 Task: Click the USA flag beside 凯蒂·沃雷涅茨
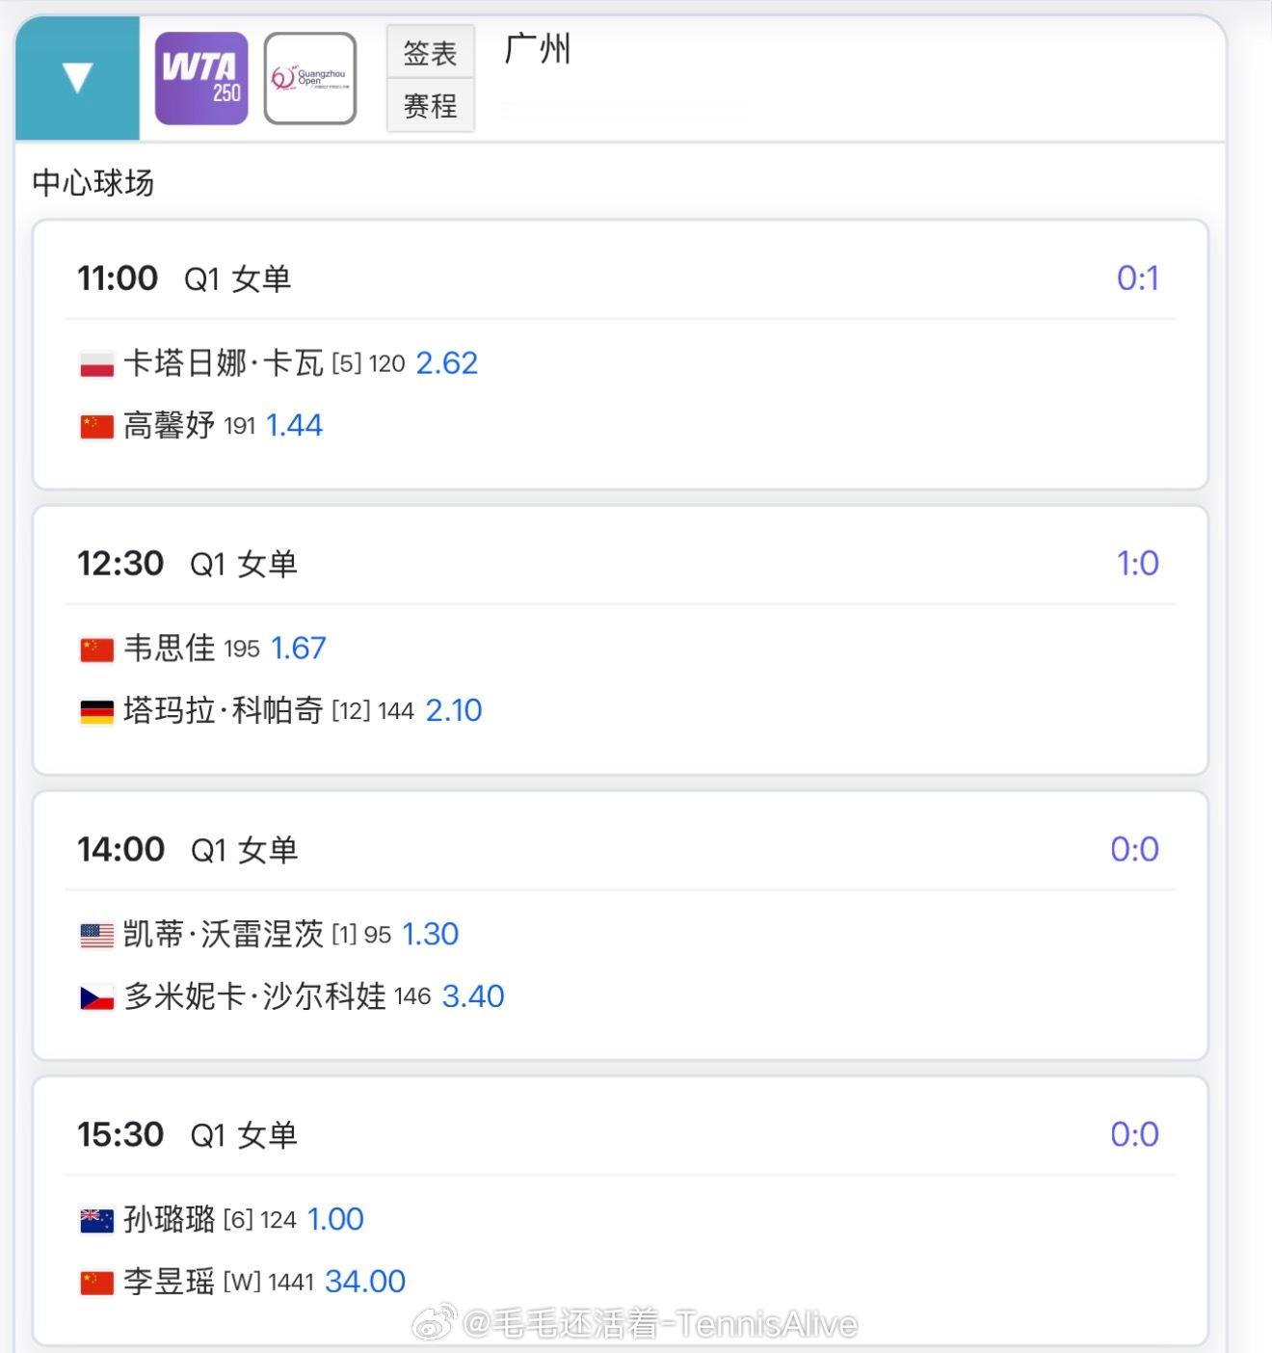coord(96,935)
